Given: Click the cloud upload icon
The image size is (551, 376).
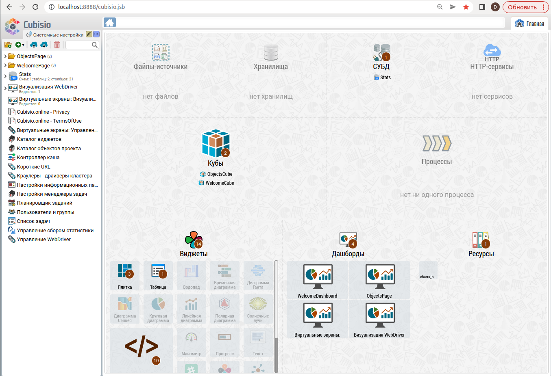Looking at the screenshot, I should click(x=34, y=45).
